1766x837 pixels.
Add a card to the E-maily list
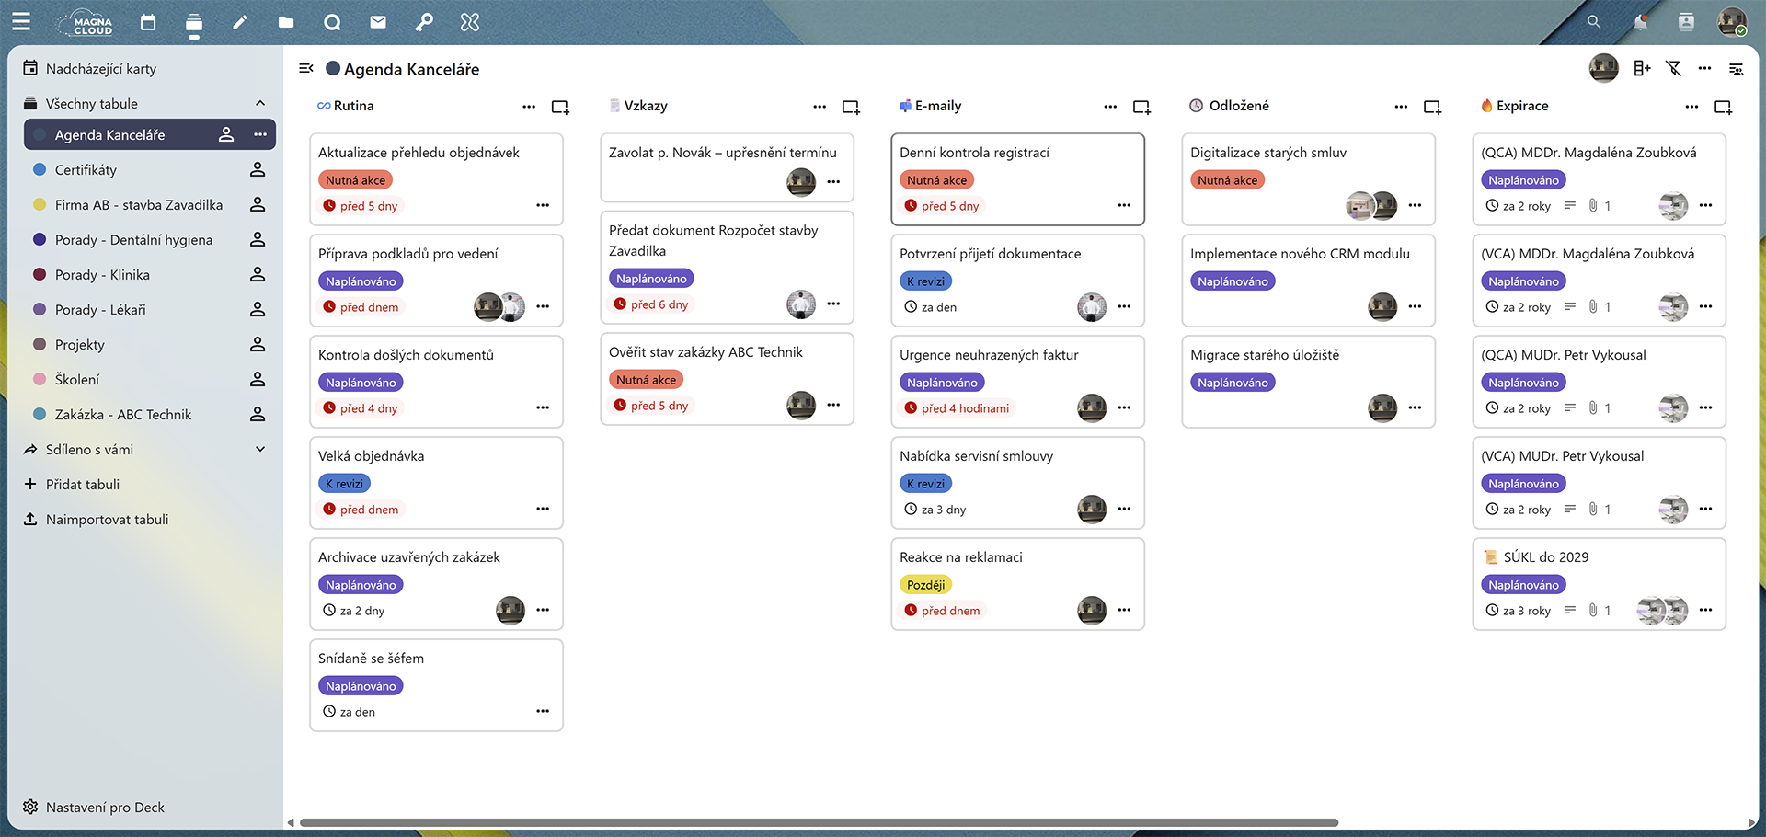(1141, 107)
